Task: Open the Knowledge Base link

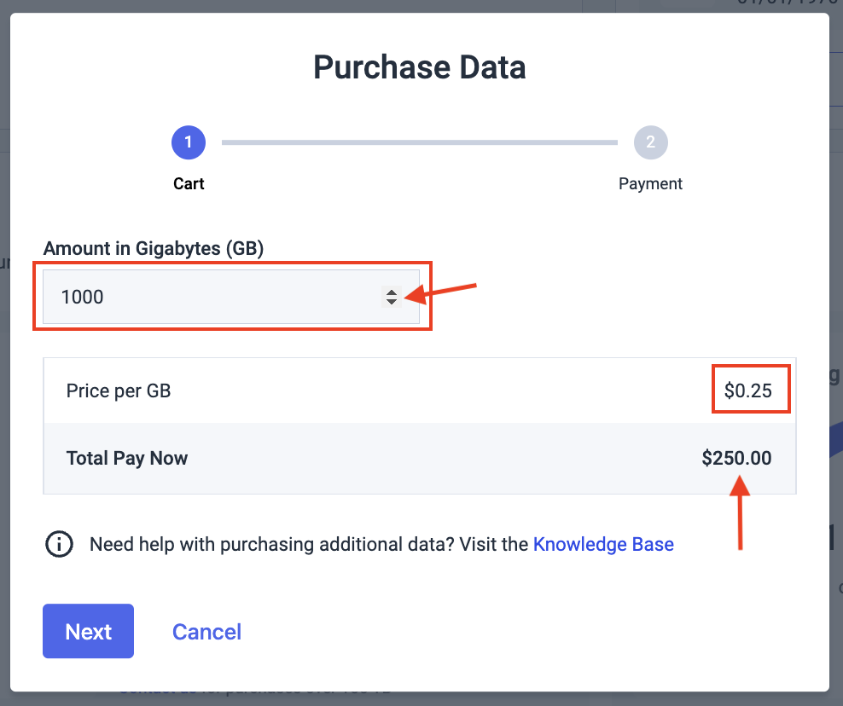Action: [x=603, y=544]
